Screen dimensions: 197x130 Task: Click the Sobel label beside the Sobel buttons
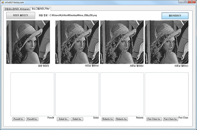pos(96,118)
